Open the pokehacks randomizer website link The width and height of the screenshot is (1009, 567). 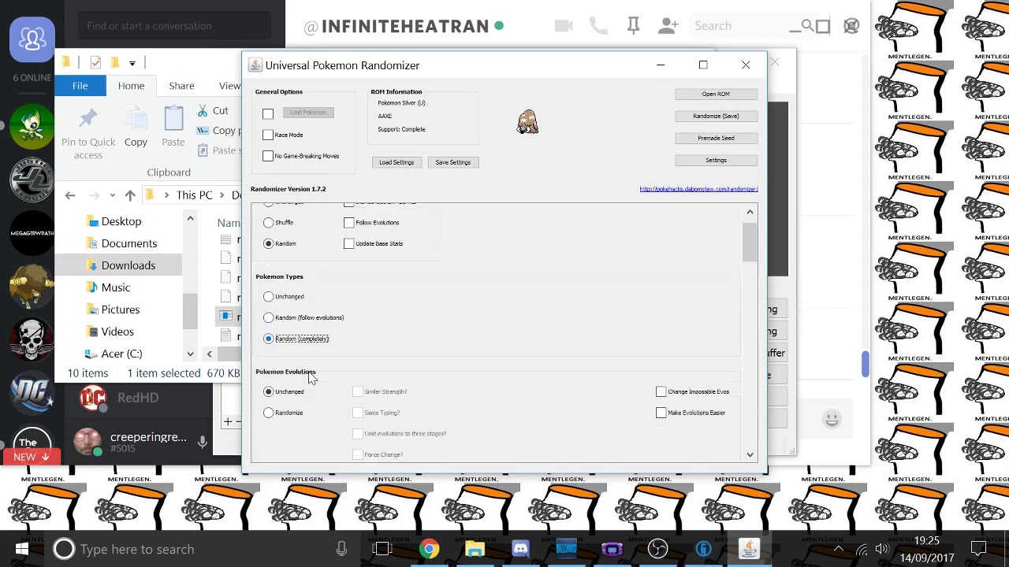tap(698, 189)
